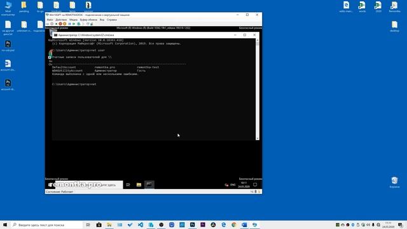This screenshot has width=407, height=229.
Task: Click the blue checkmark app in taskbar
Action: point(130,225)
